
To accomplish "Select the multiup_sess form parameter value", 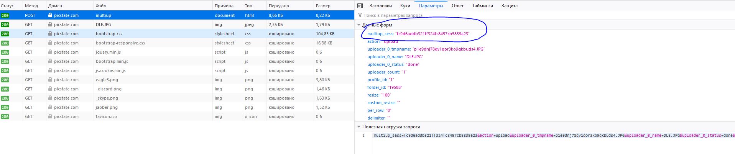I will tap(432, 34).
